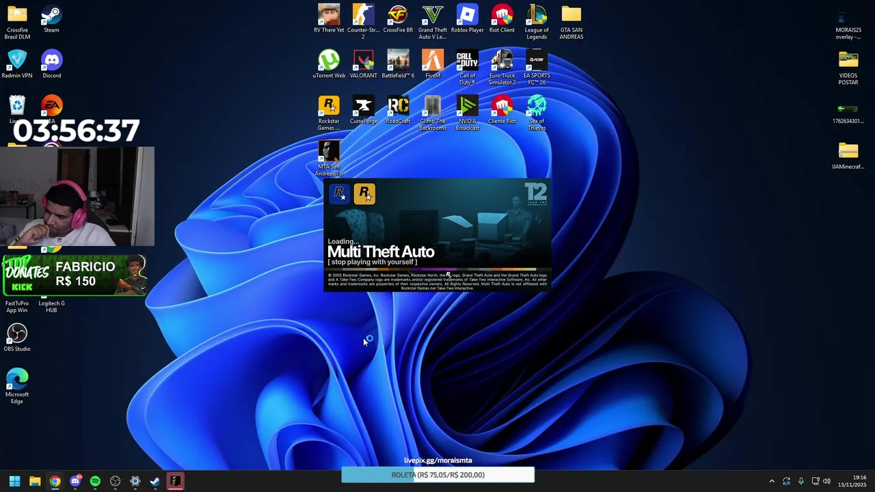Click the 03:56:37 stream timer
Viewport: 875px width, 492px height.
click(x=76, y=131)
